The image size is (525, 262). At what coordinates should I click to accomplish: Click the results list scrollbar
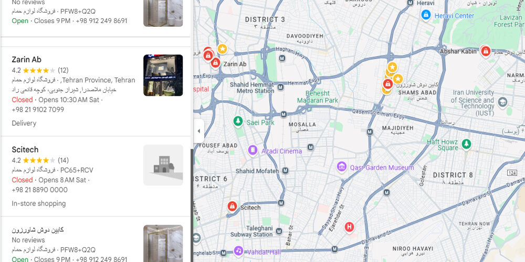click(x=192, y=205)
